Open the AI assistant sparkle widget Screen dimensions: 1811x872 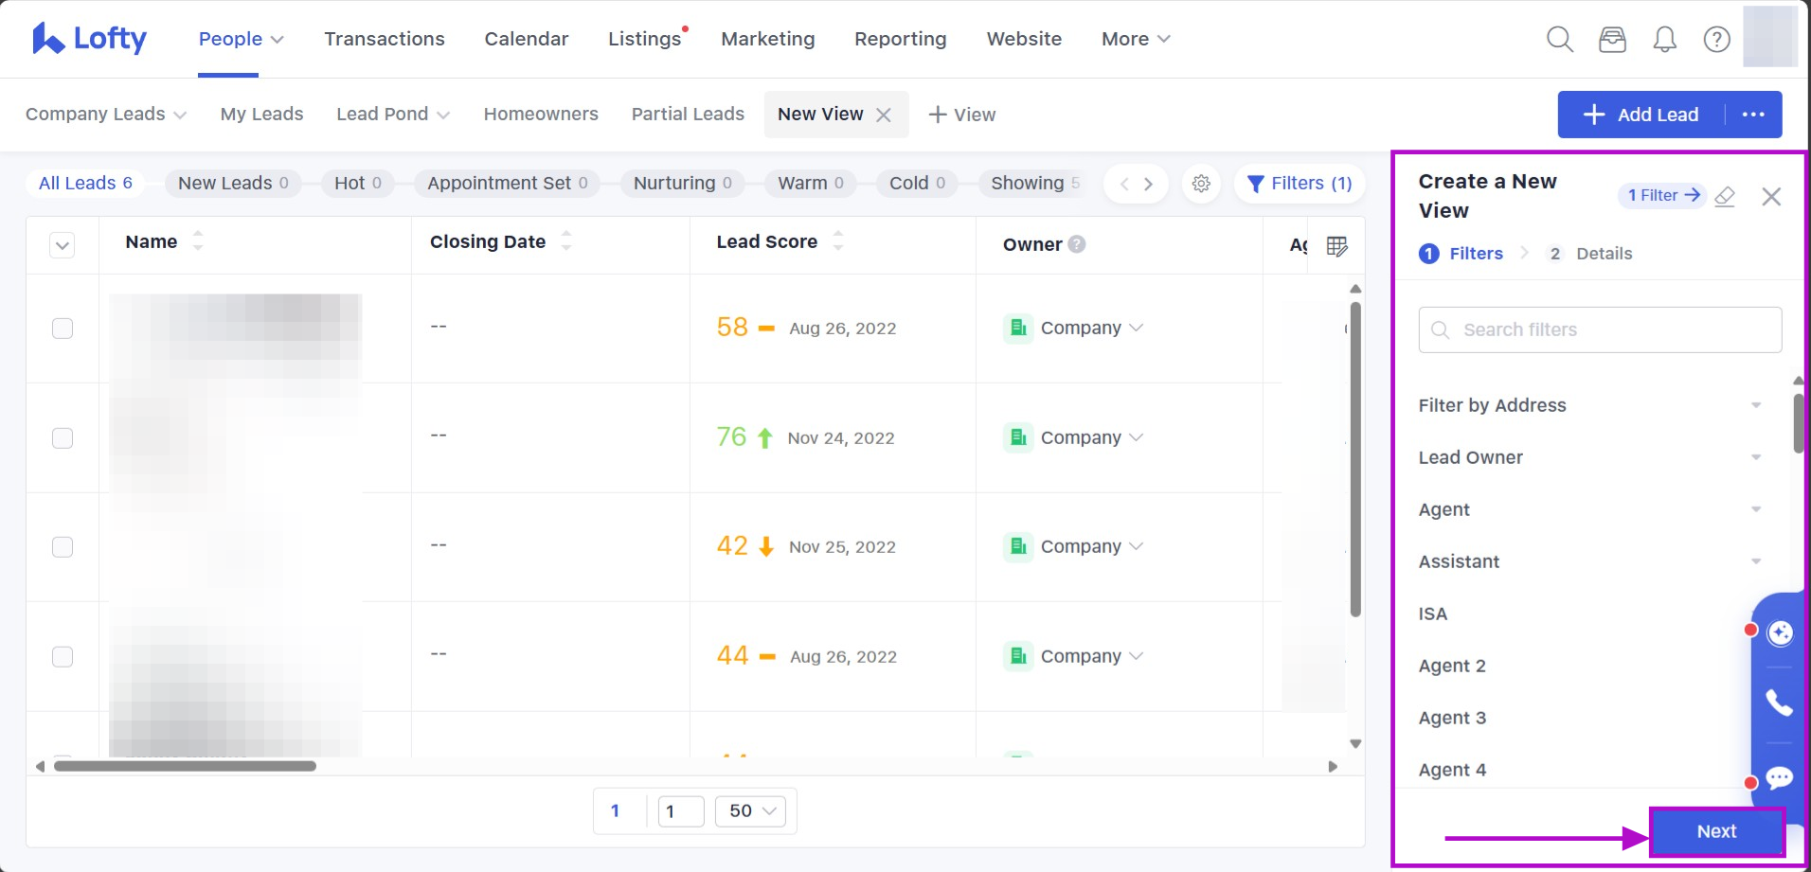(x=1780, y=632)
